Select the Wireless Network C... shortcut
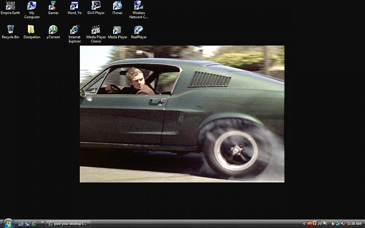Image resolution: width=365 pixels, height=228 pixels. [x=139, y=10]
